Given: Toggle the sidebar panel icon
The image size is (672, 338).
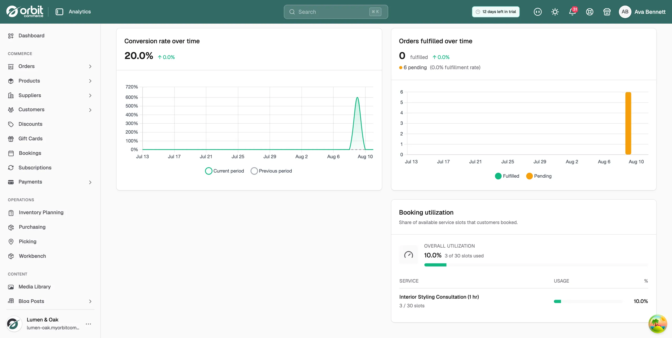Looking at the screenshot, I should coord(59,12).
